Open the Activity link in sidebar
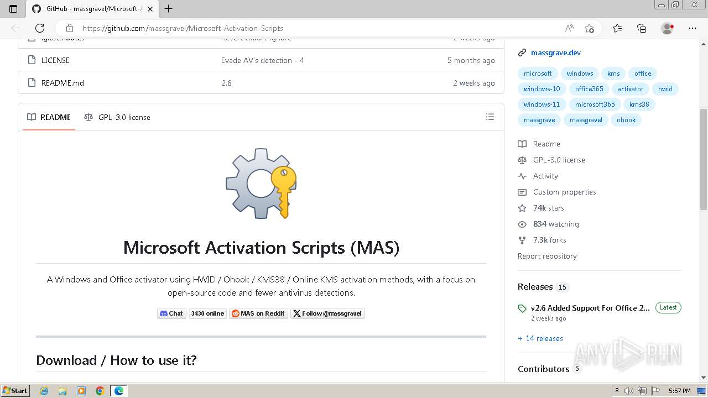 click(x=545, y=176)
